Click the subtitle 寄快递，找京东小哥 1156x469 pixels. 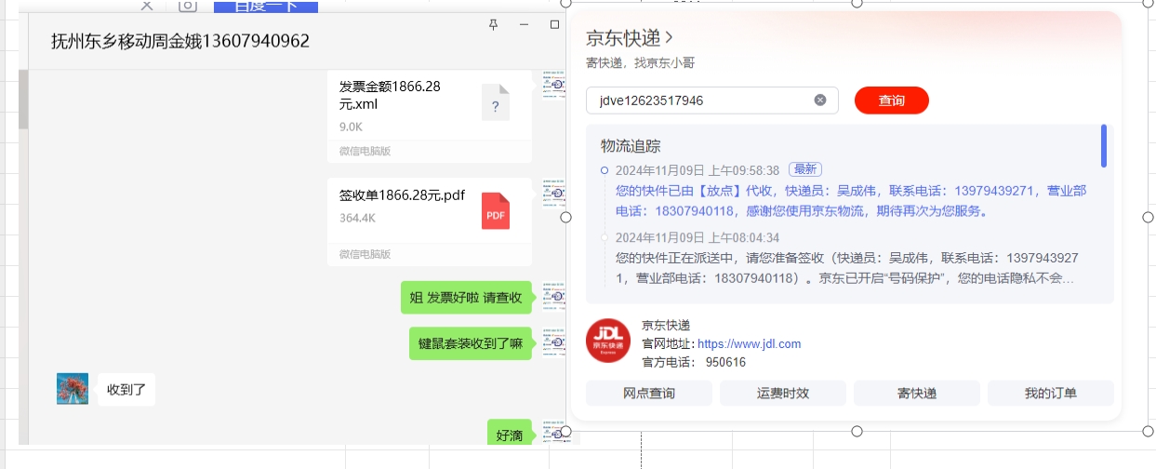point(640,63)
